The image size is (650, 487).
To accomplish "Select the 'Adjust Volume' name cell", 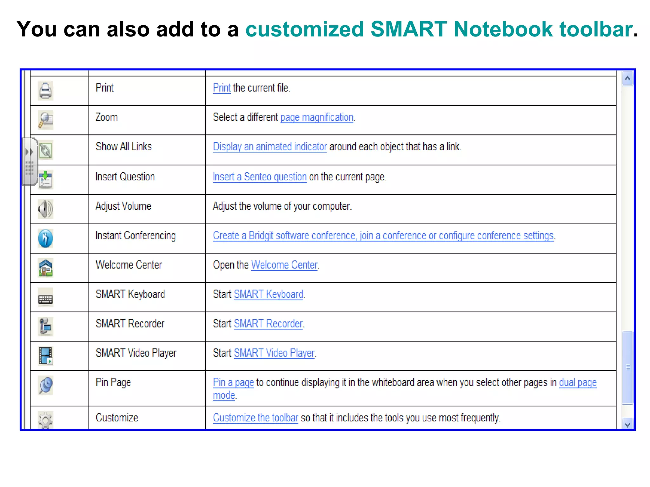I will point(147,209).
